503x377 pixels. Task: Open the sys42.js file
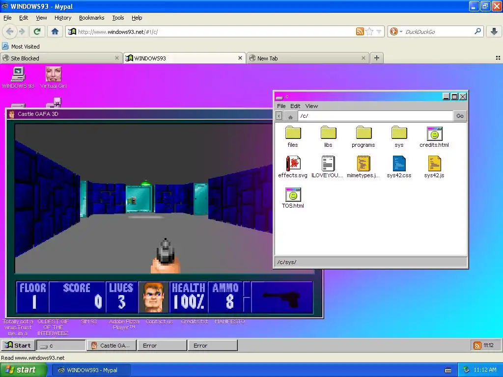[x=434, y=167]
